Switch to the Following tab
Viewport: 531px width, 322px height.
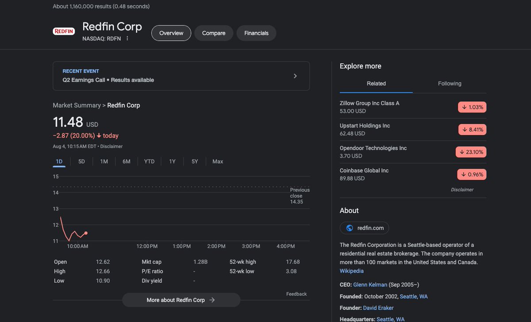pos(450,83)
